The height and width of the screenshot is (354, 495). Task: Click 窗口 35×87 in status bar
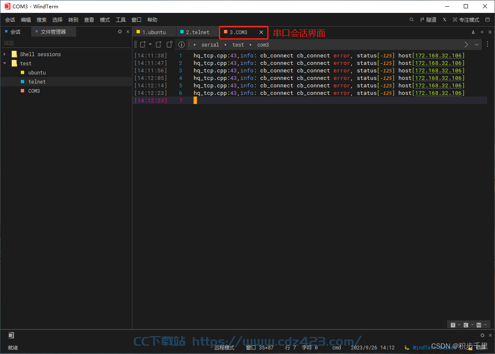[x=260, y=347]
